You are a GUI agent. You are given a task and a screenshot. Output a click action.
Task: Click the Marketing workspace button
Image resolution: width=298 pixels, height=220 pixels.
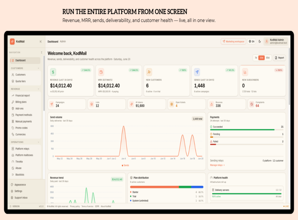point(233,41)
